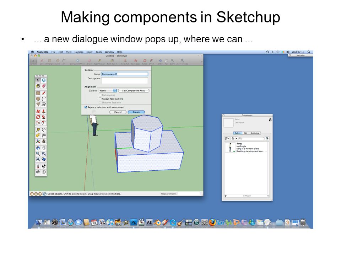Select the Zoom Extents tool in floating palette
Image resolution: width=341 pixels, height=256 pixels.
pos(38,159)
